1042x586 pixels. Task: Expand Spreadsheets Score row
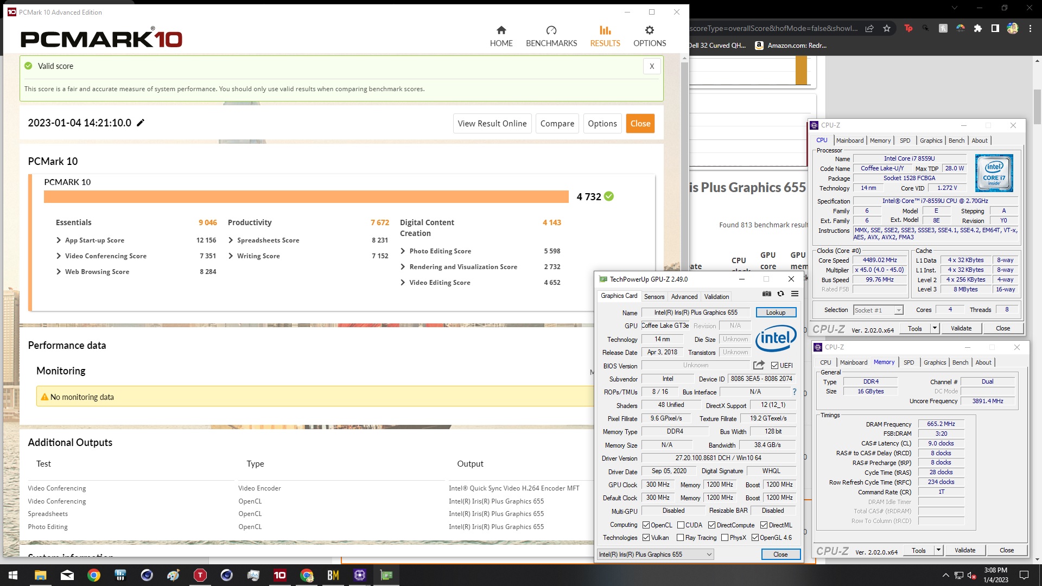click(x=231, y=240)
